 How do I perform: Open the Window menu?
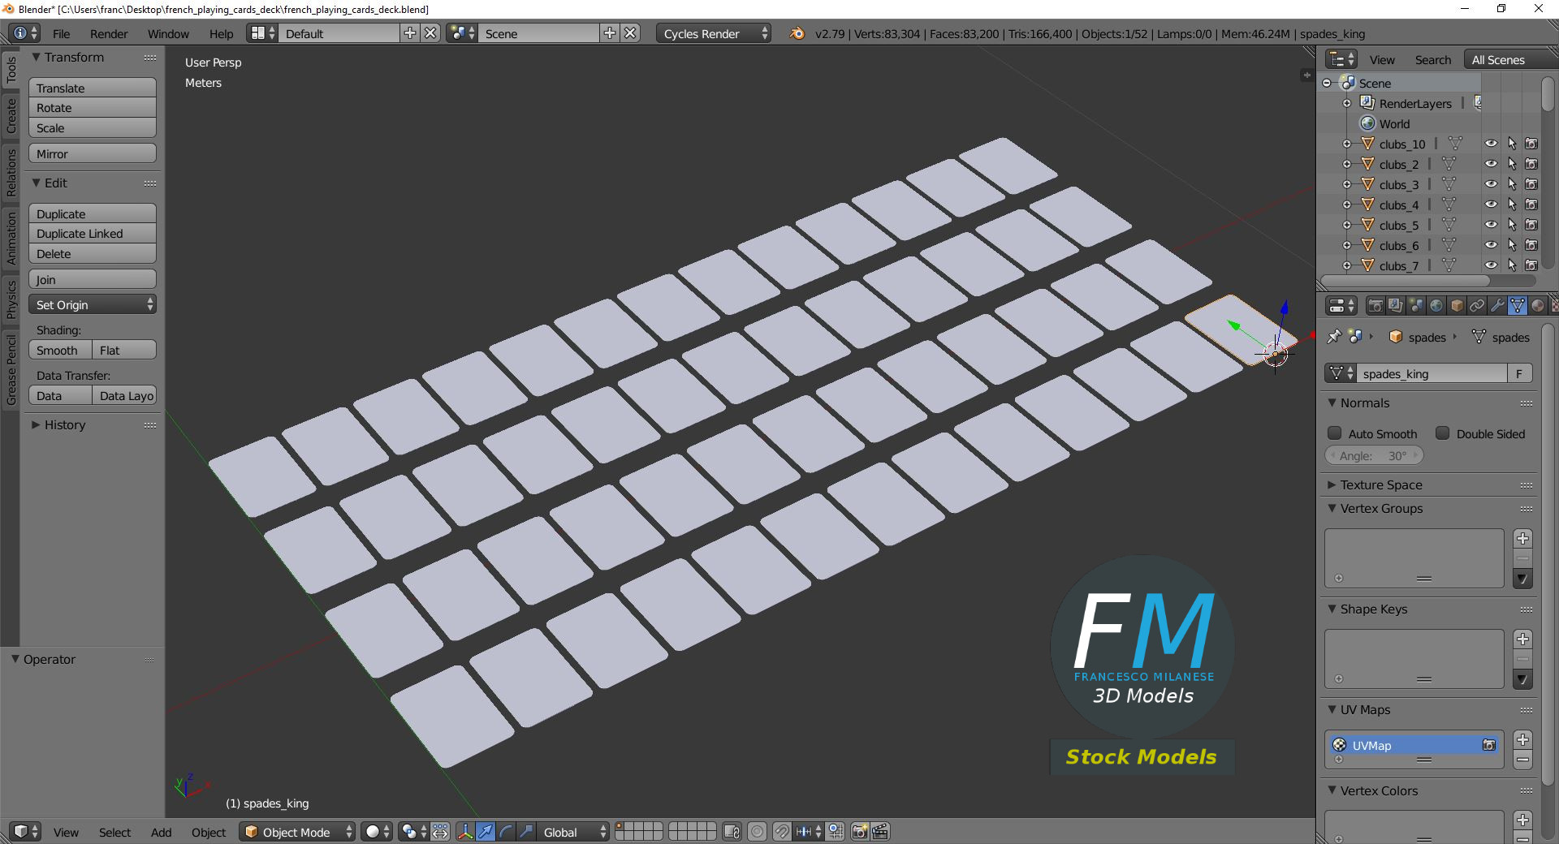168,33
